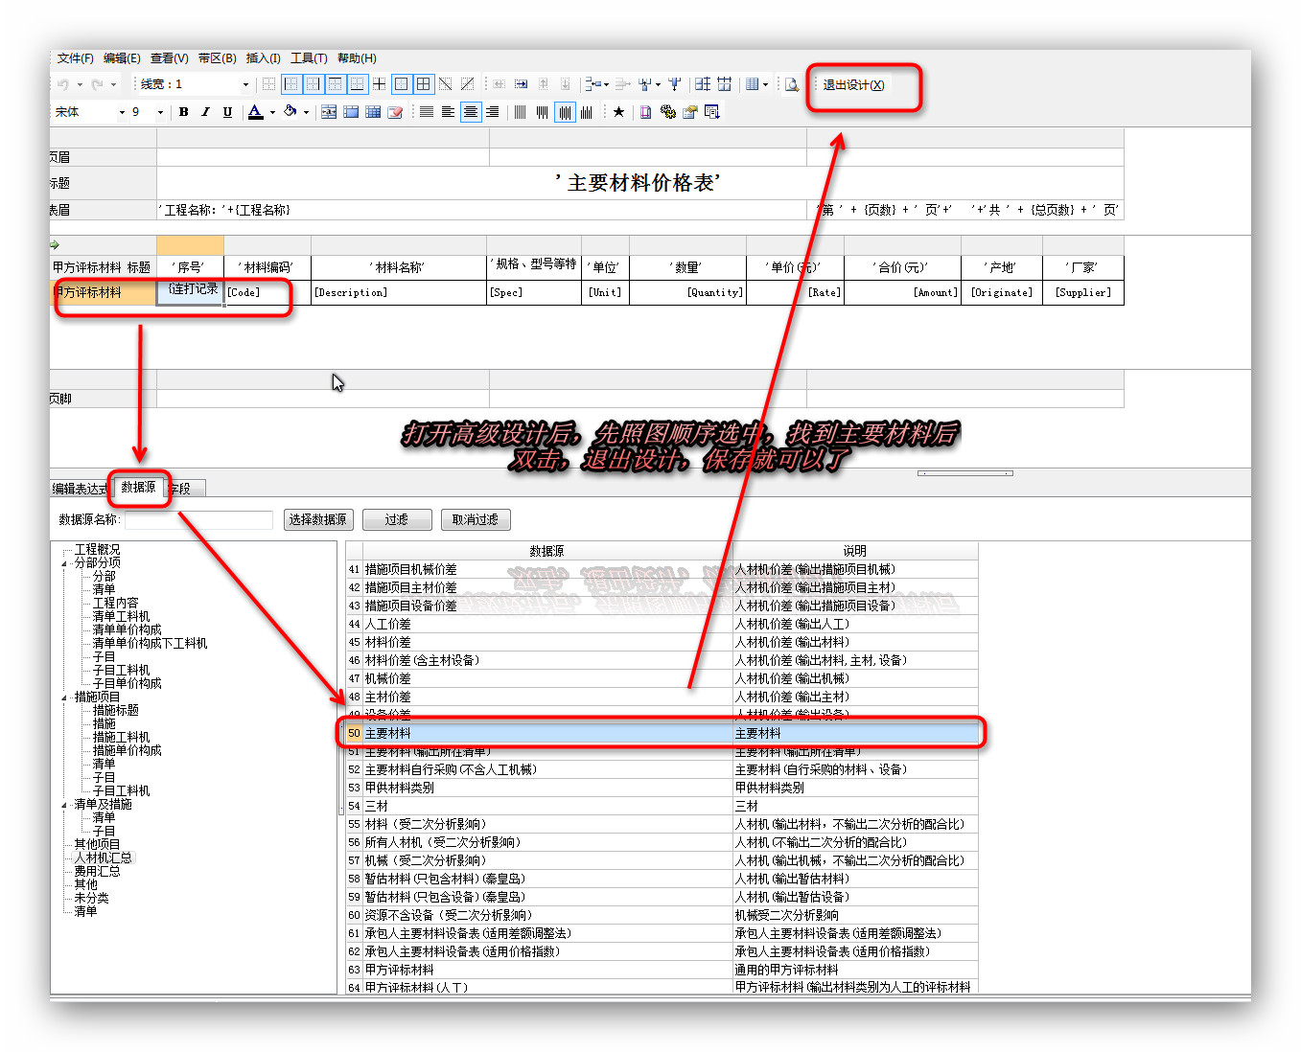Click the diagonal down border icon
The image size is (1301, 1052).
[x=445, y=84]
